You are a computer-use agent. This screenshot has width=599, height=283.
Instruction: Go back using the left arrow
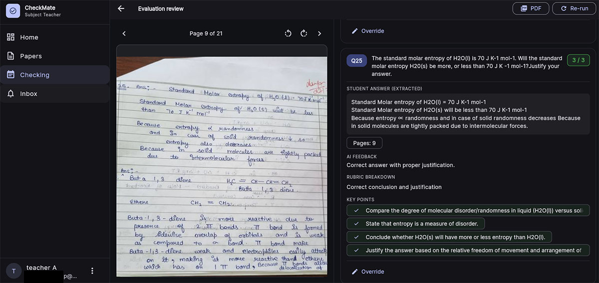[x=121, y=8]
